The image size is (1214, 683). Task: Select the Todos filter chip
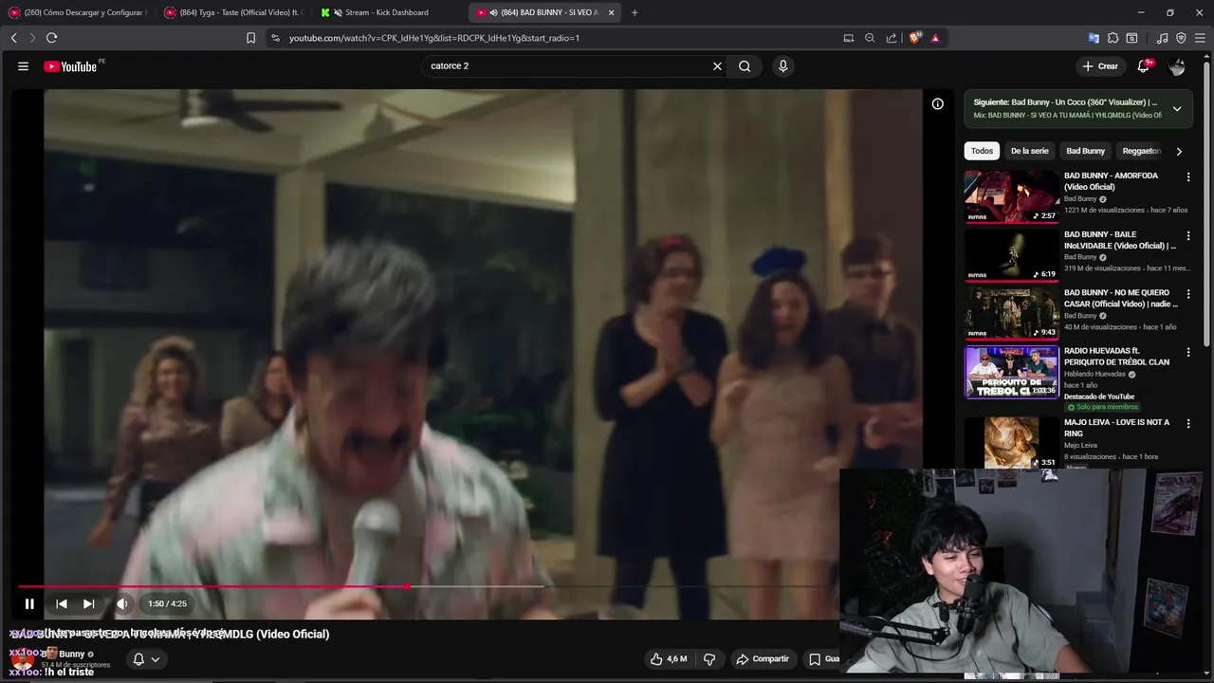(982, 151)
